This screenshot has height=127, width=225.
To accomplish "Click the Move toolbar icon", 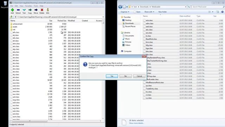I will coord(36,11).
